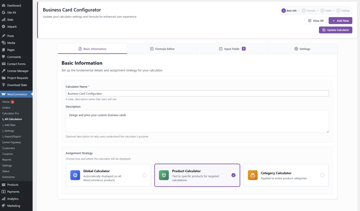
Task: Open Extensions submenu item
Action: tap(8, 177)
